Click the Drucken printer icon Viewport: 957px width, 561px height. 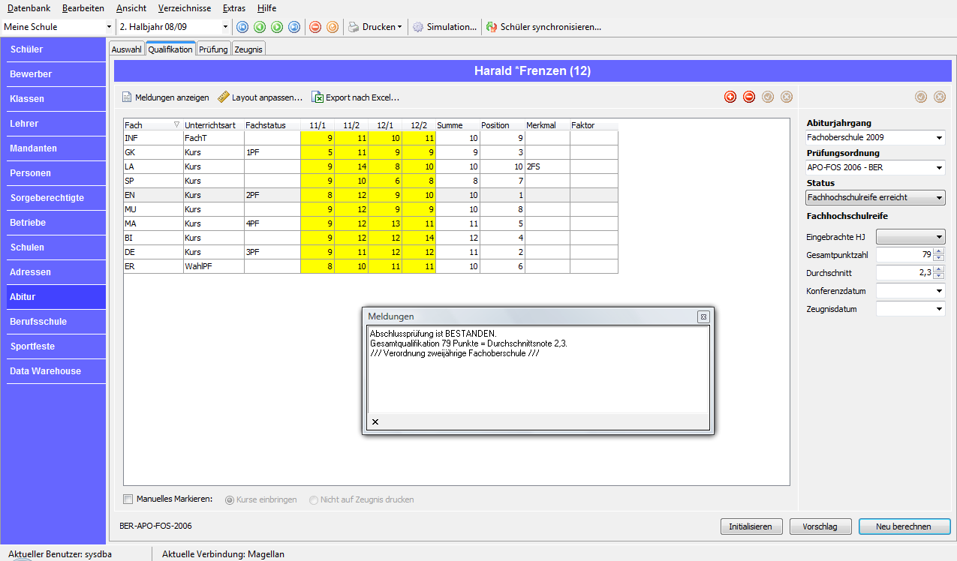[x=354, y=27]
